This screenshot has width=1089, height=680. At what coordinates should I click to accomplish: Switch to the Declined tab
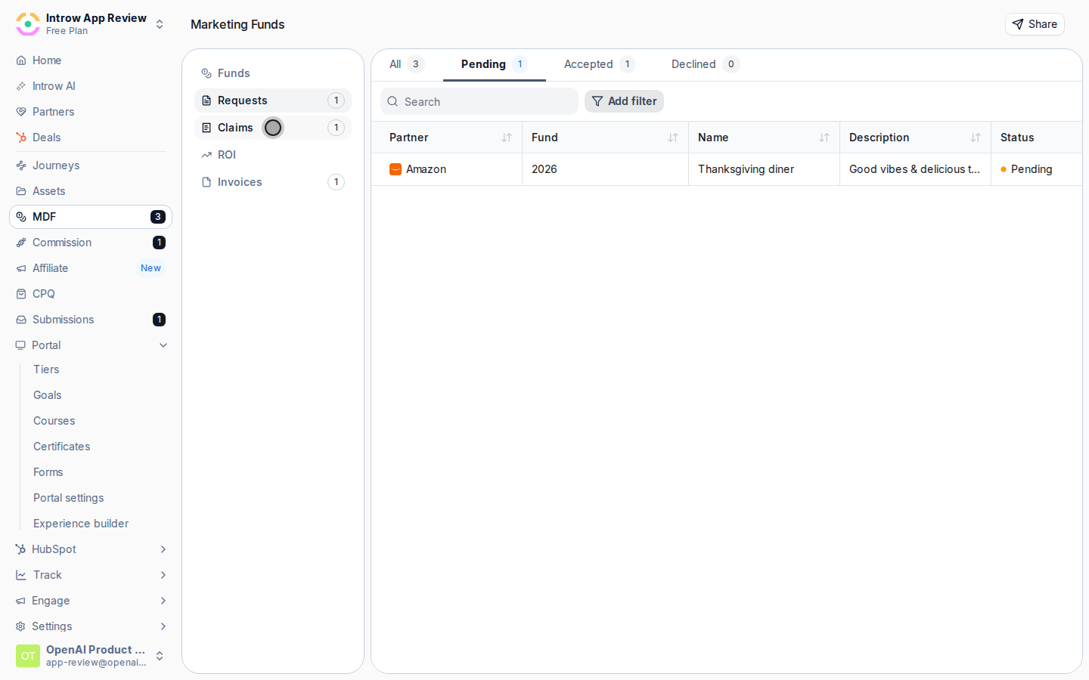pos(705,64)
